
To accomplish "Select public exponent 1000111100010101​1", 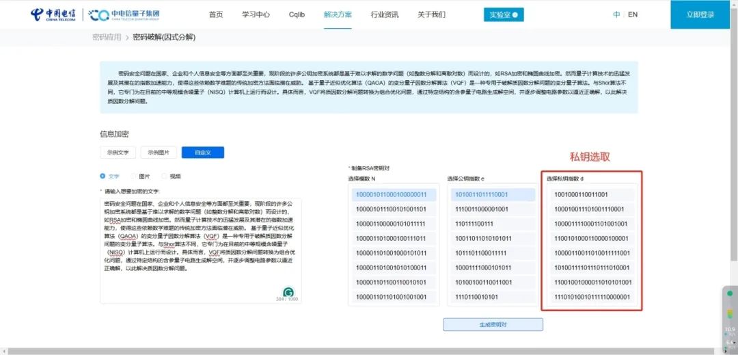I will (493, 268).
